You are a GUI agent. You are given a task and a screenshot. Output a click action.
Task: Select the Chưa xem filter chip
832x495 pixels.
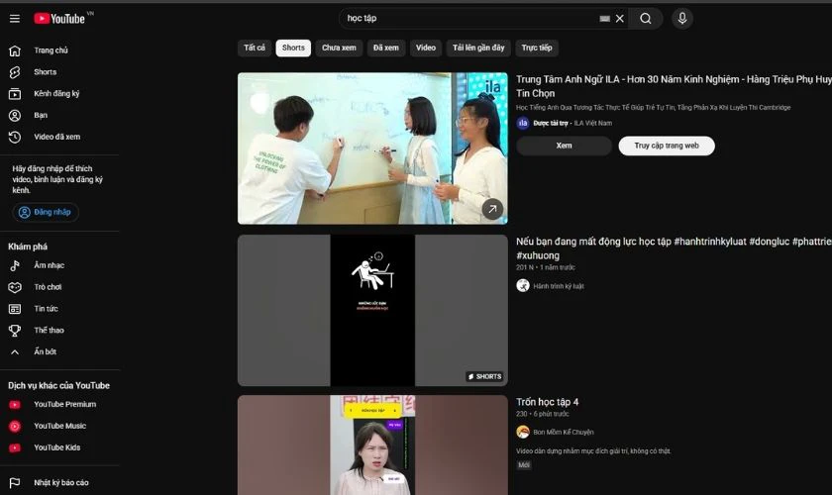[x=339, y=48]
